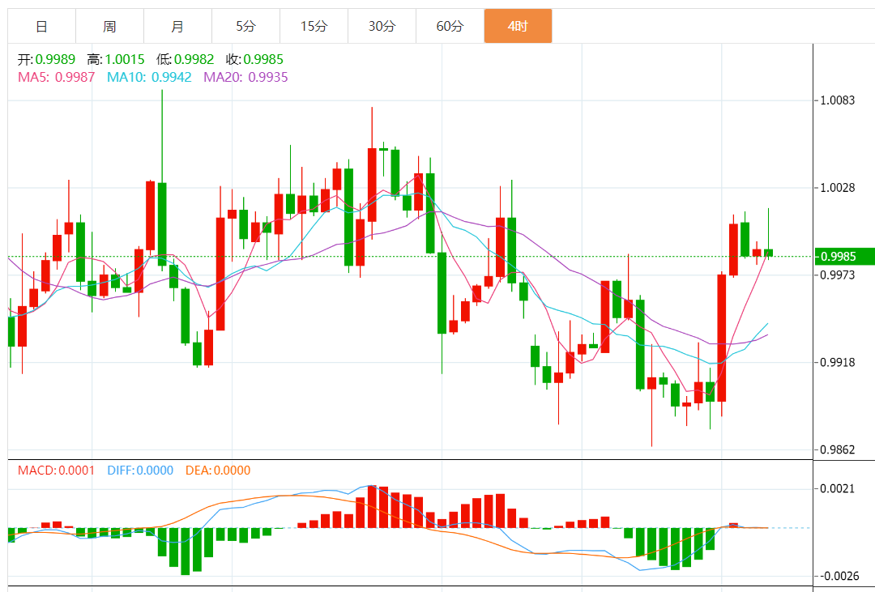Click the DIFF:0.0000 indicator label
Image resolution: width=875 pixels, height=592 pixels.
point(140,471)
